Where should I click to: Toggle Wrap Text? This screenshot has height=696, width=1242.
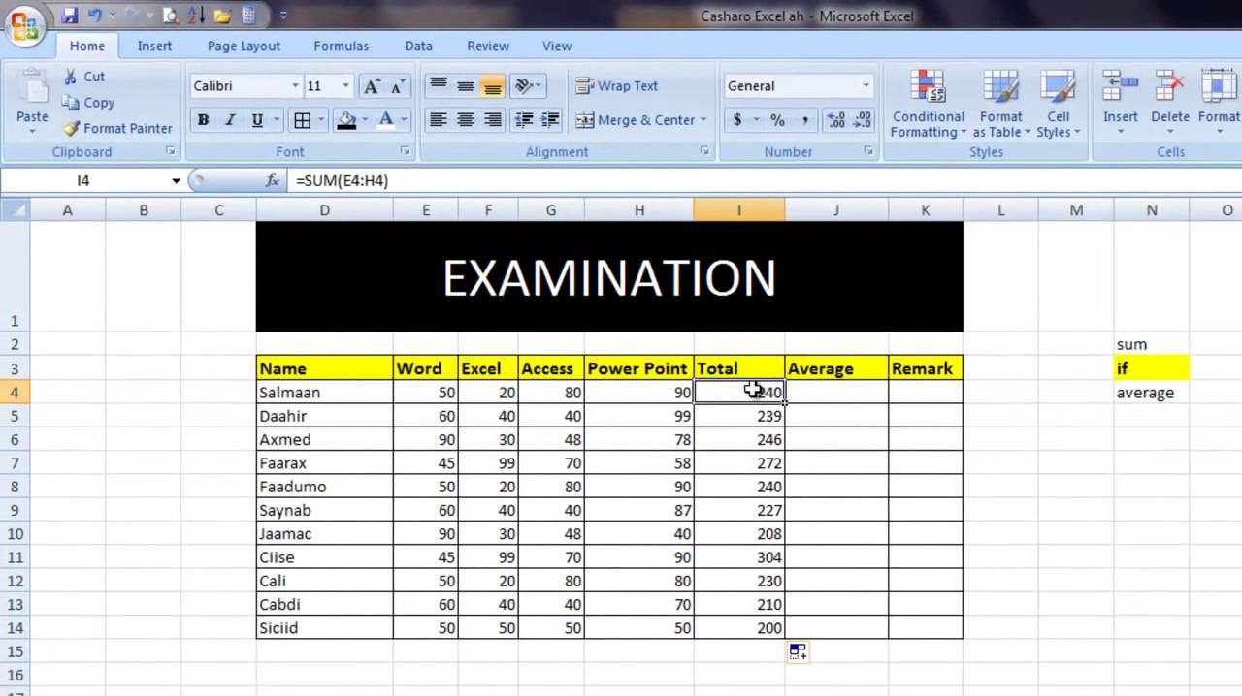pyautogui.click(x=617, y=86)
